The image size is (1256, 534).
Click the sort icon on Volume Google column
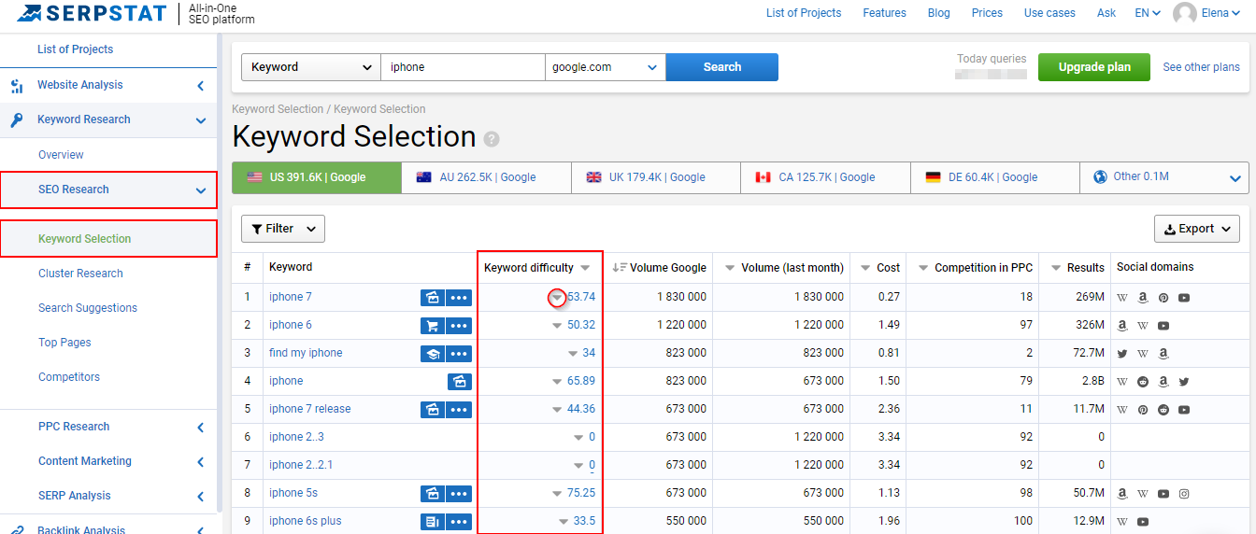coord(620,268)
